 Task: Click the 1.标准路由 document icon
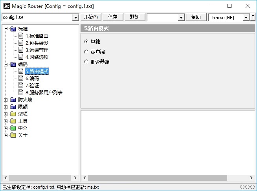pos(21,36)
